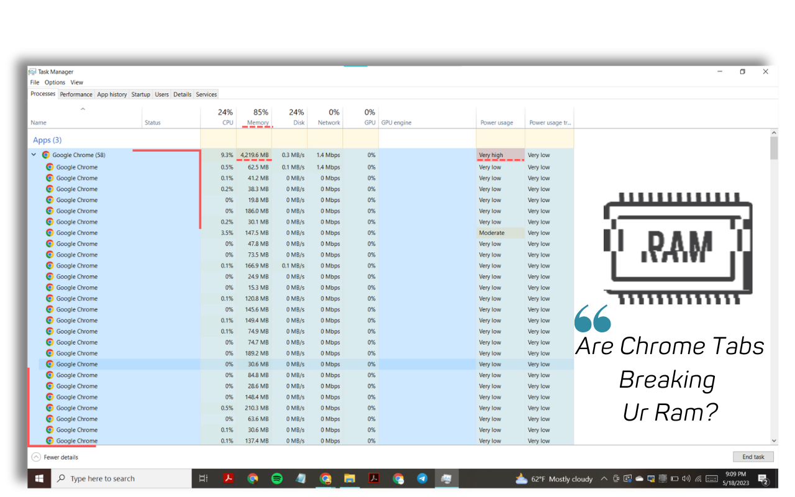Sort processes by the CPU column
795x497 pixels.
tap(219, 117)
